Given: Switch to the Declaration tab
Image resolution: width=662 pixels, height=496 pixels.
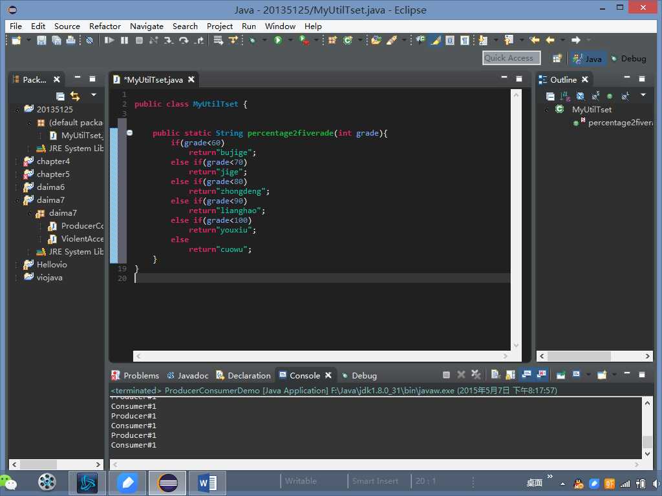Looking at the screenshot, I should (x=243, y=375).
